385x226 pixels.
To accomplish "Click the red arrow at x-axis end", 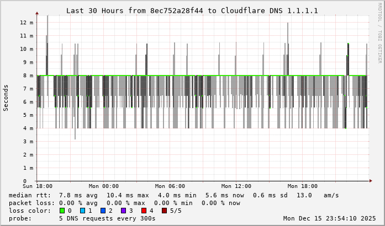I will (370, 181).
